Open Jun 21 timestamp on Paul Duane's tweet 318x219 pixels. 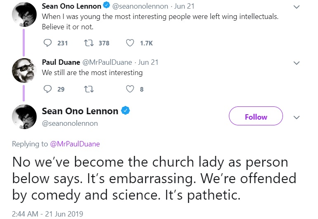click(148, 62)
